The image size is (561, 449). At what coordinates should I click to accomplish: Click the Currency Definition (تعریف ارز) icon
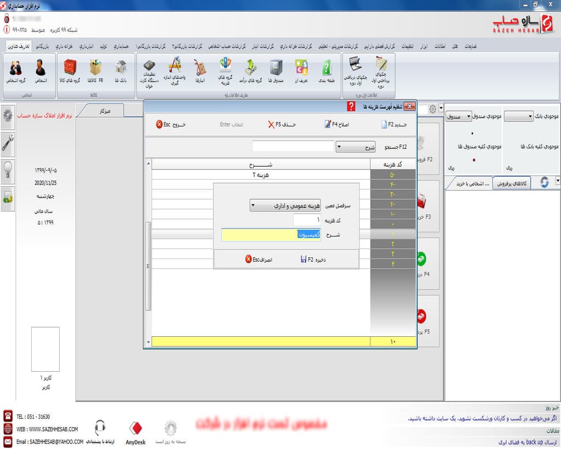click(x=301, y=72)
